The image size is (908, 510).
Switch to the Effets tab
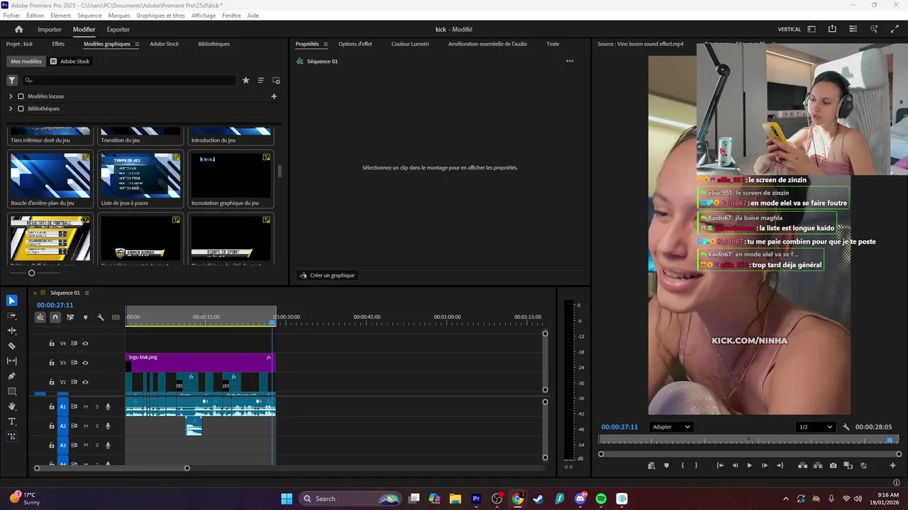[58, 44]
